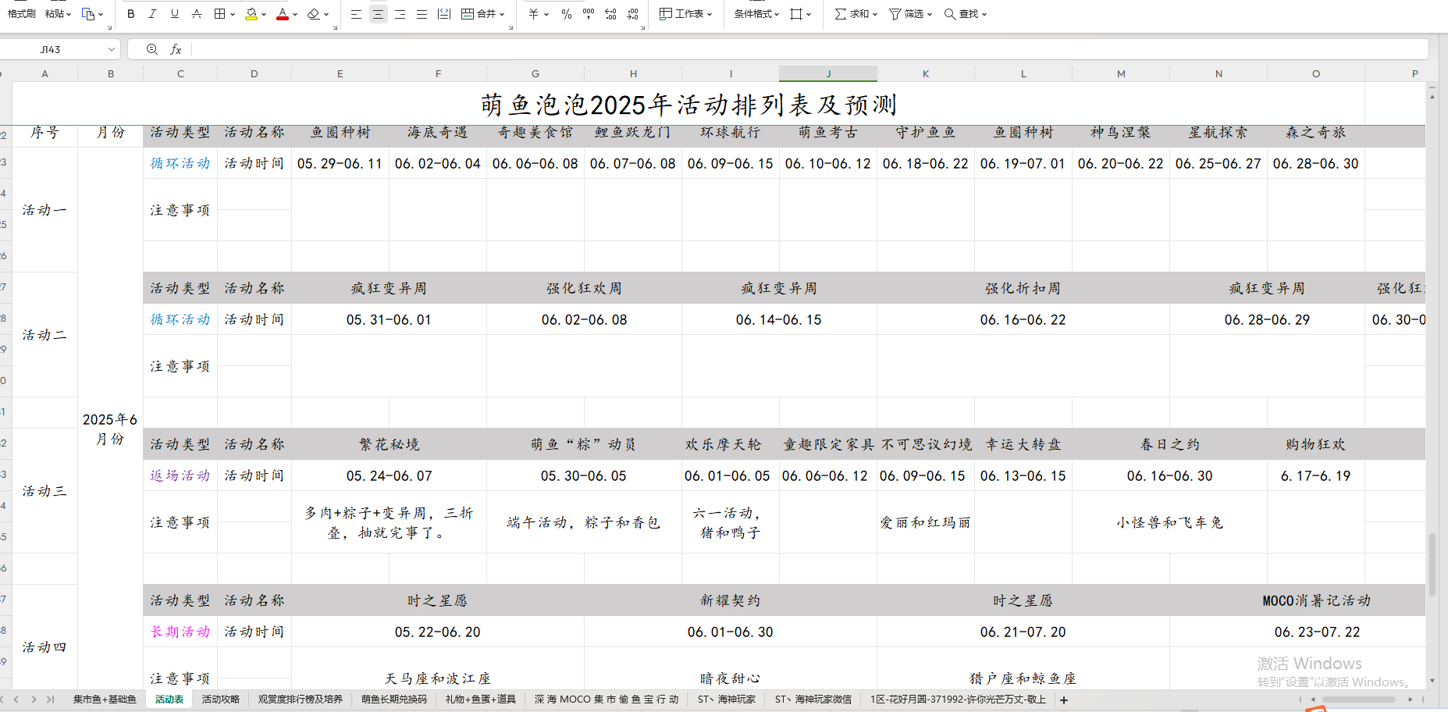This screenshot has width=1448, height=712.
Task: Toggle bold formatting
Action: coord(130,14)
